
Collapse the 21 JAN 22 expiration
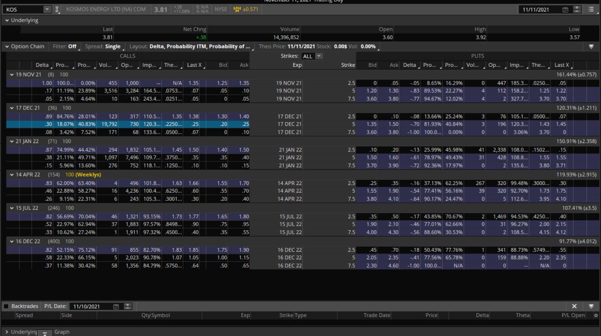(12, 141)
